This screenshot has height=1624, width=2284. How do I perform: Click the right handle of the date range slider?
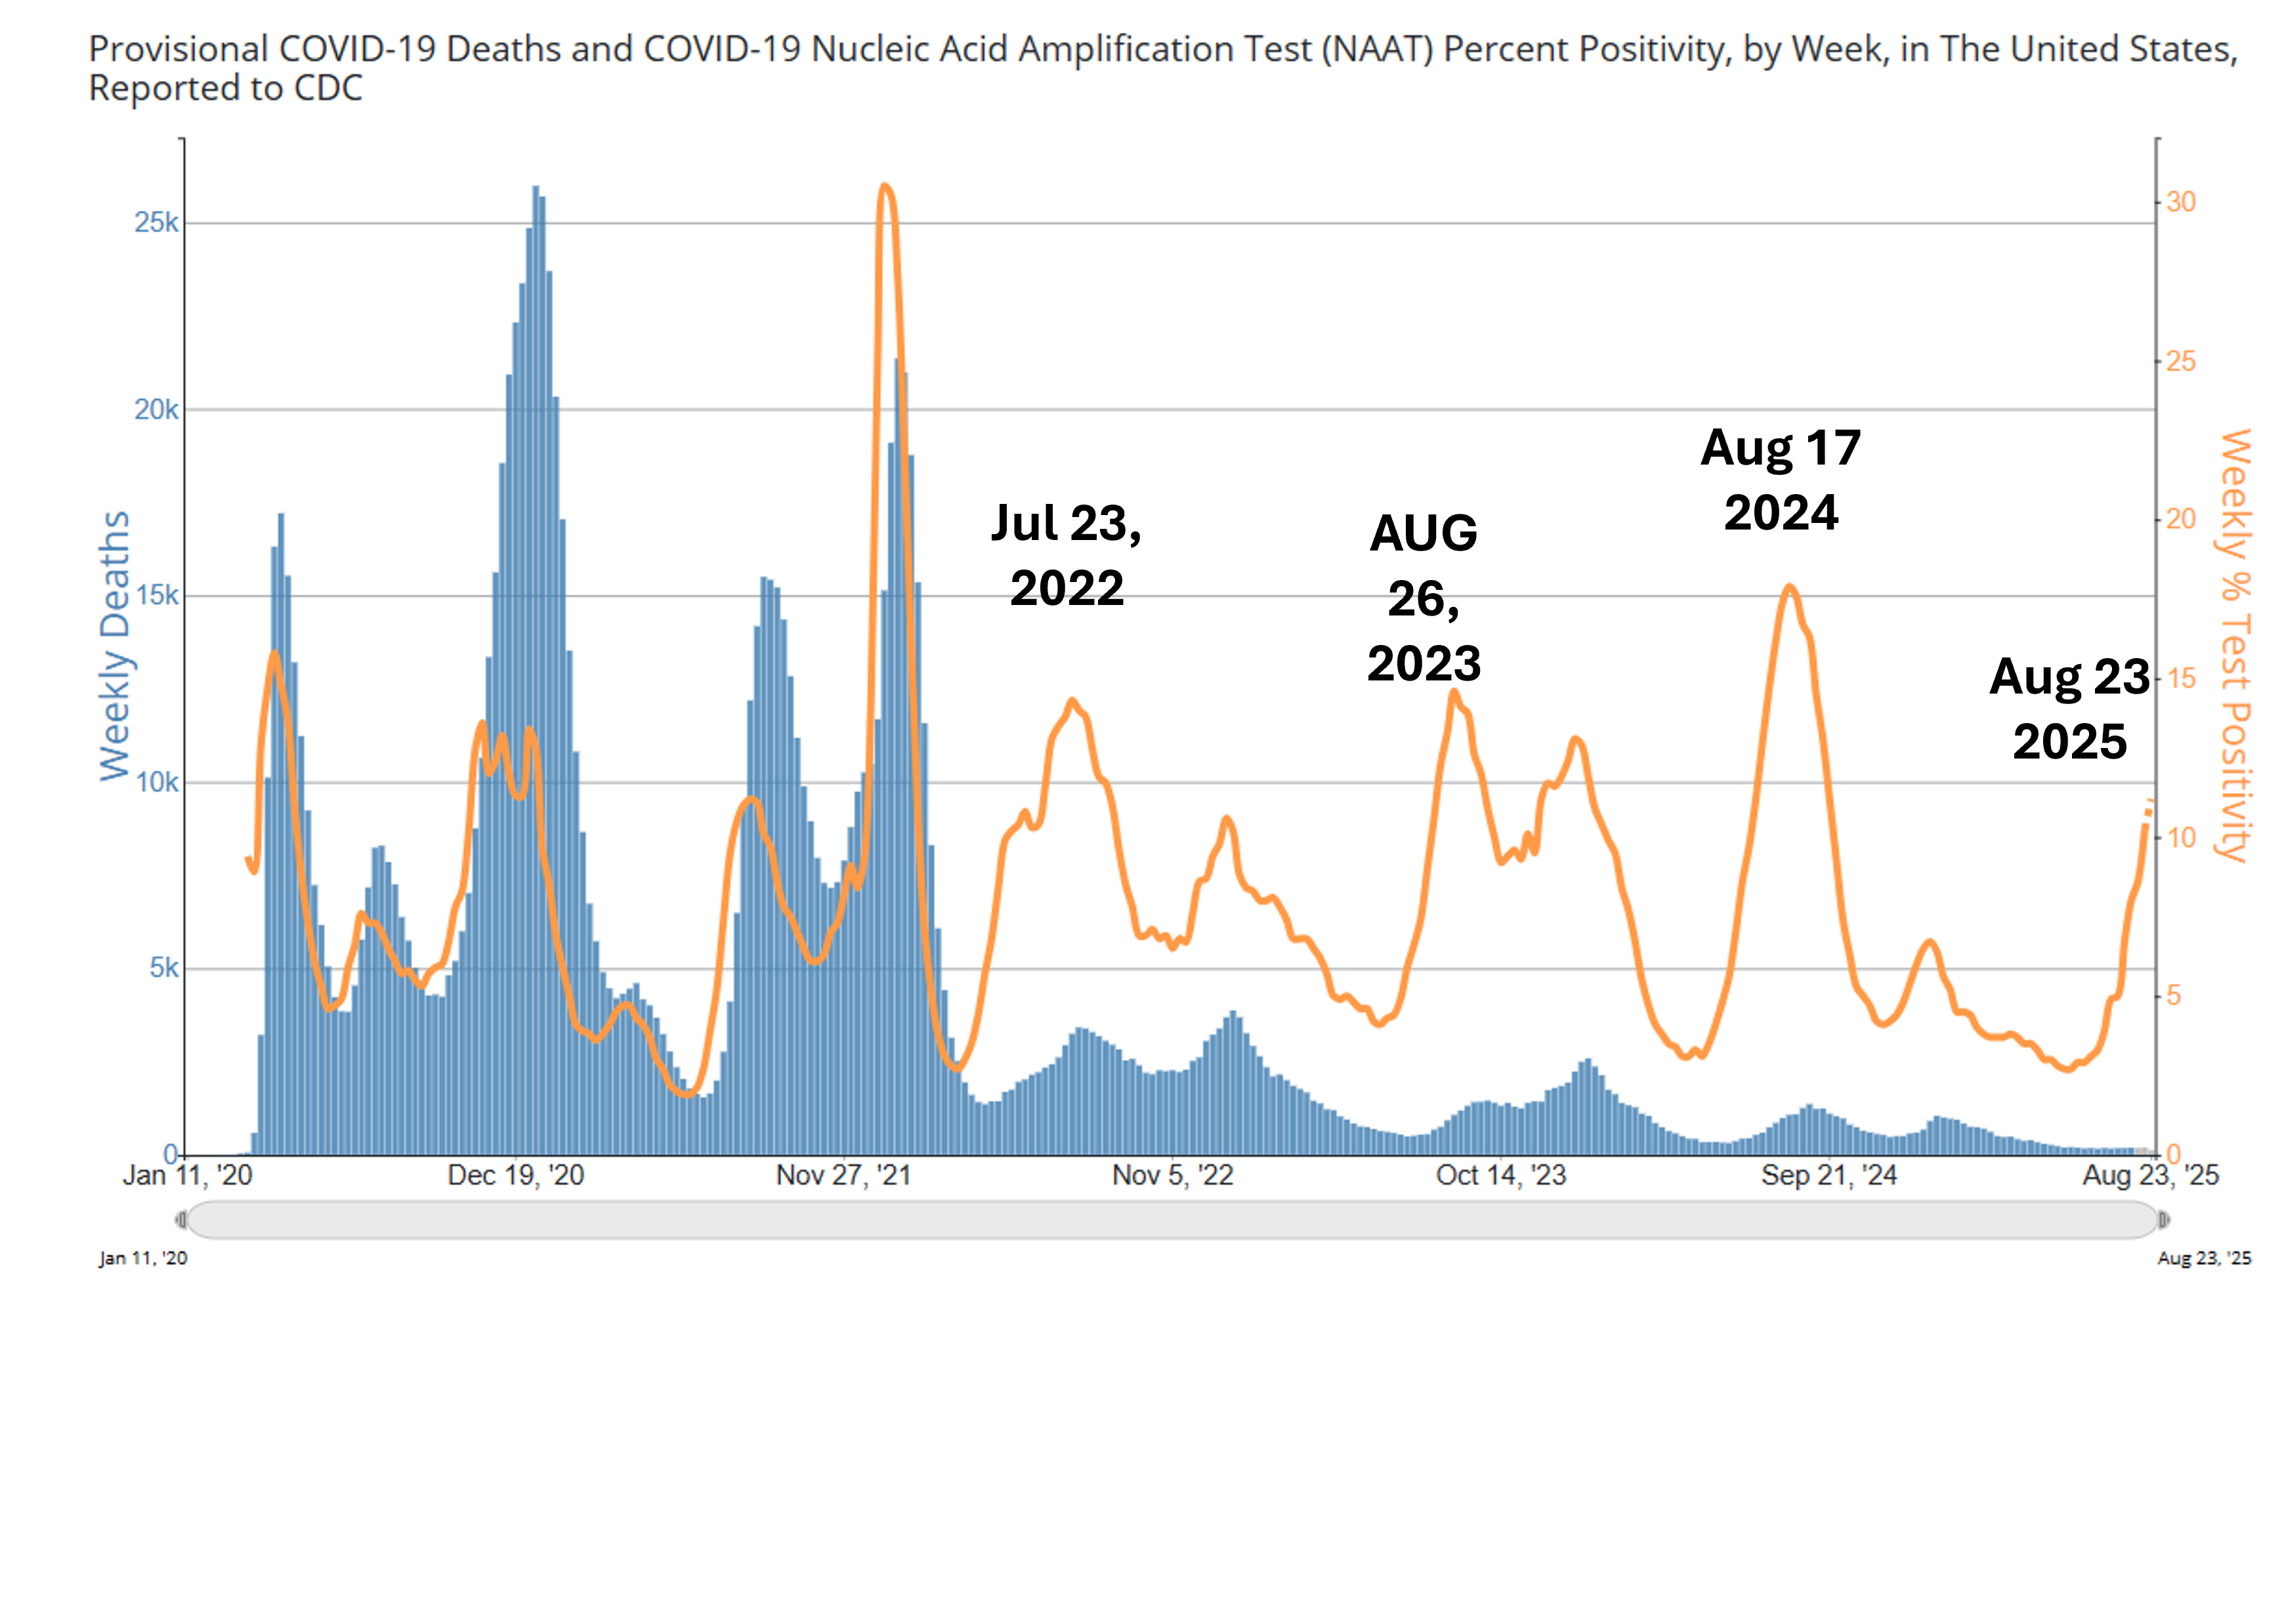point(2163,1219)
